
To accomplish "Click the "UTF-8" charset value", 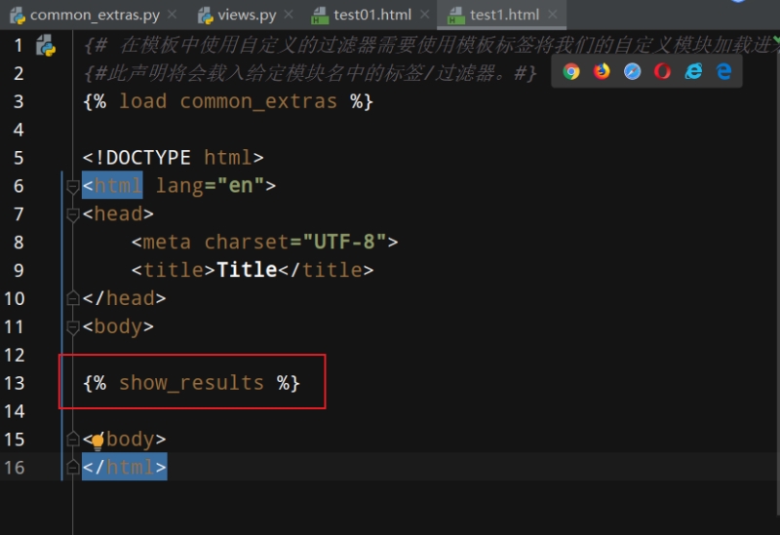I will tap(344, 242).
